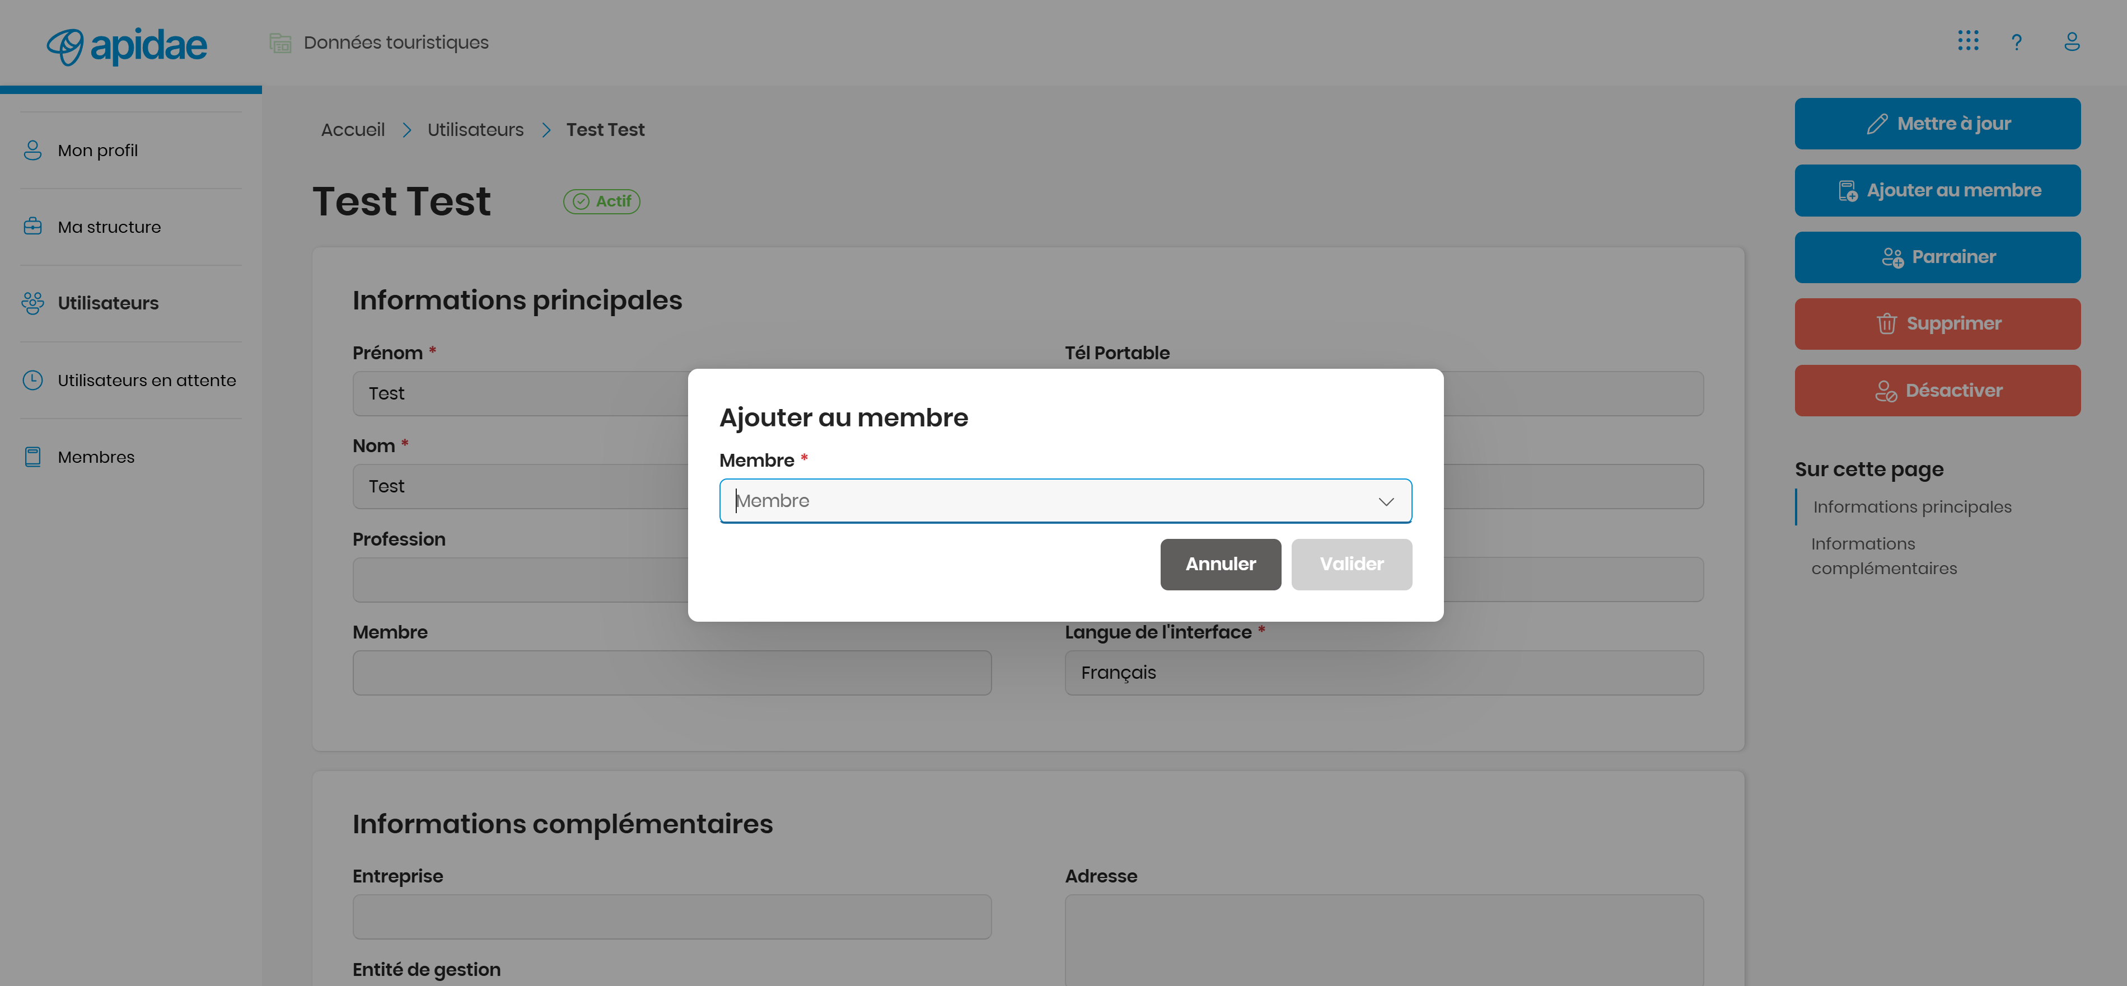Open Utilisateurs in the sidebar
2127x986 pixels.
pos(130,304)
